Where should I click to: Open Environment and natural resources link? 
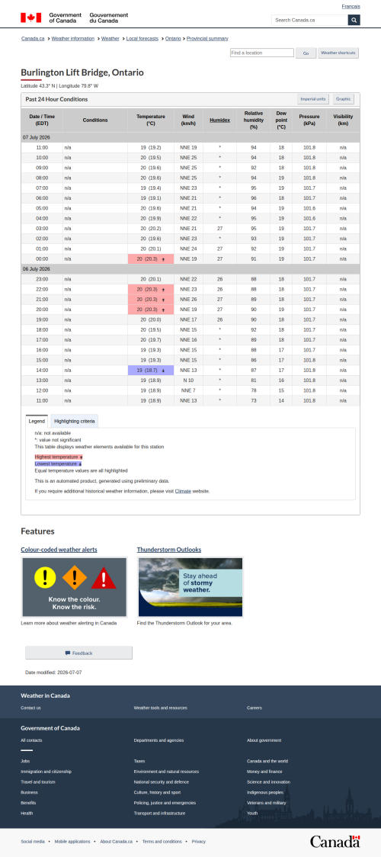coord(166,771)
